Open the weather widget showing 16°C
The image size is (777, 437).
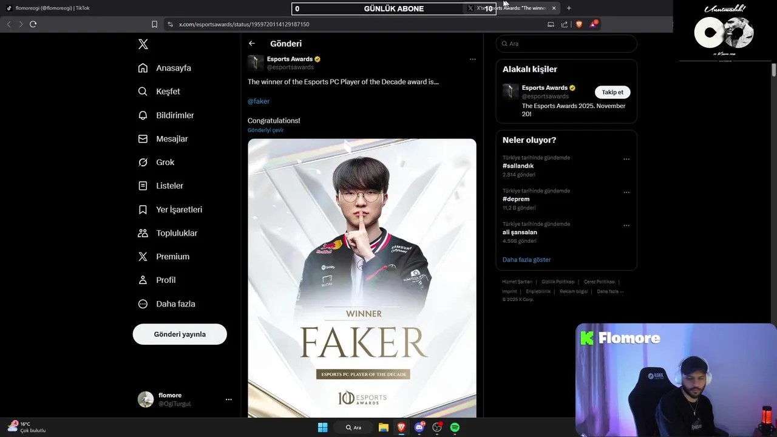pyautogui.click(x=28, y=427)
